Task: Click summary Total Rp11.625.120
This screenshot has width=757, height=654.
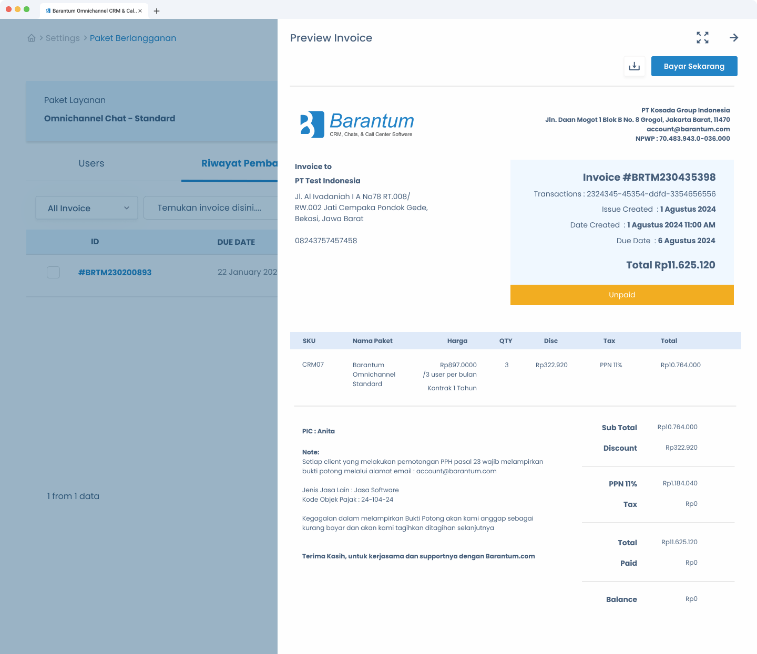Action: (x=679, y=542)
